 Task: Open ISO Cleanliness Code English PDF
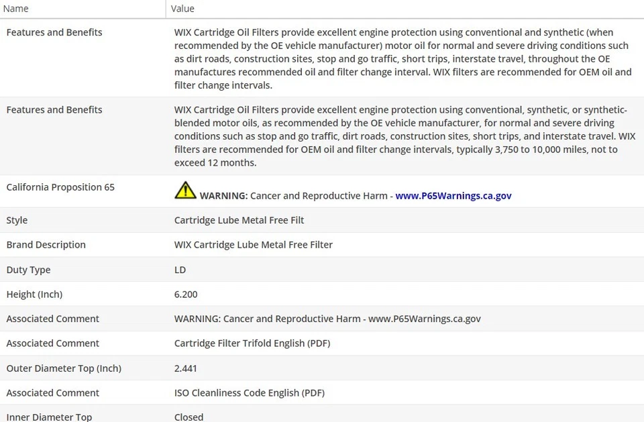click(250, 393)
